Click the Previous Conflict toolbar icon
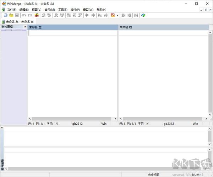The height and width of the screenshot is (177, 213). coord(62,15)
